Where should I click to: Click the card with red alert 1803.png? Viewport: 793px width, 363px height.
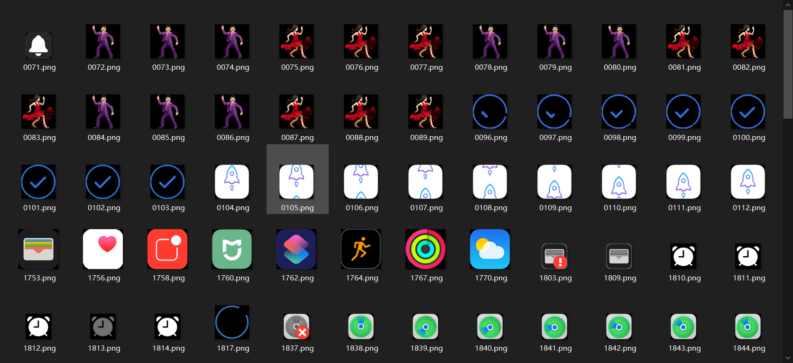coord(554,256)
